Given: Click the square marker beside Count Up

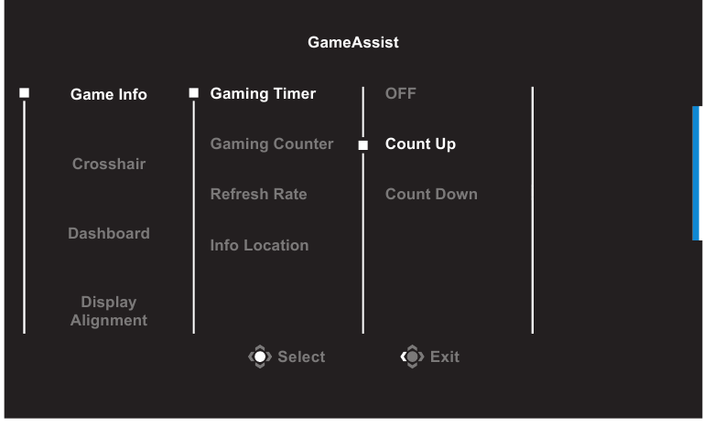Looking at the screenshot, I should [362, 145].
